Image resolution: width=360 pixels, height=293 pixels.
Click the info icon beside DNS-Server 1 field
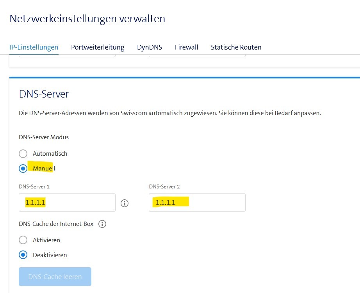125,203
